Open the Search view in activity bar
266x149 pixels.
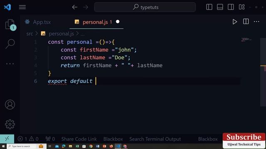tap(10, 43)
